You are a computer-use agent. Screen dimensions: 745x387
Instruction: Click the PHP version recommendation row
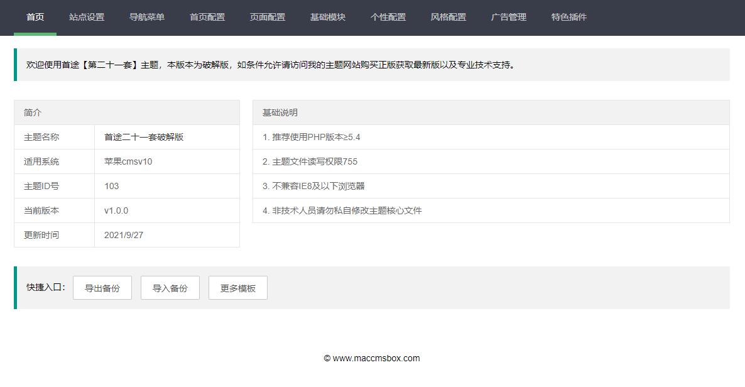312,137
